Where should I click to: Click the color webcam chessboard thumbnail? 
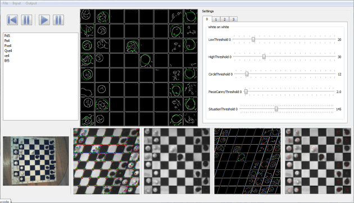coord(36,161)
